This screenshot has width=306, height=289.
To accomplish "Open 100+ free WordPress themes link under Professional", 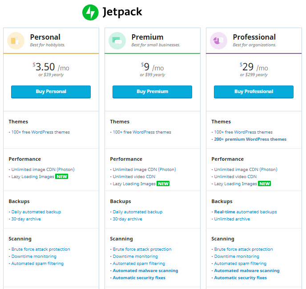I will point(243,132).
